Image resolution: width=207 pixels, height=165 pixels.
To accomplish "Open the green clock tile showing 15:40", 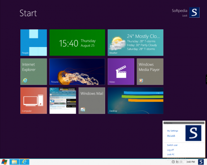I will (x=77, y=42).
